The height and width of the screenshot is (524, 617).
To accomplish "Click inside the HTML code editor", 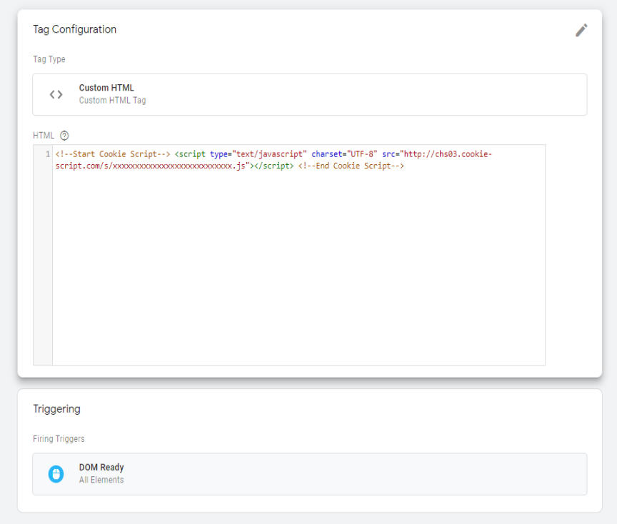I will [x=299, y=255].
